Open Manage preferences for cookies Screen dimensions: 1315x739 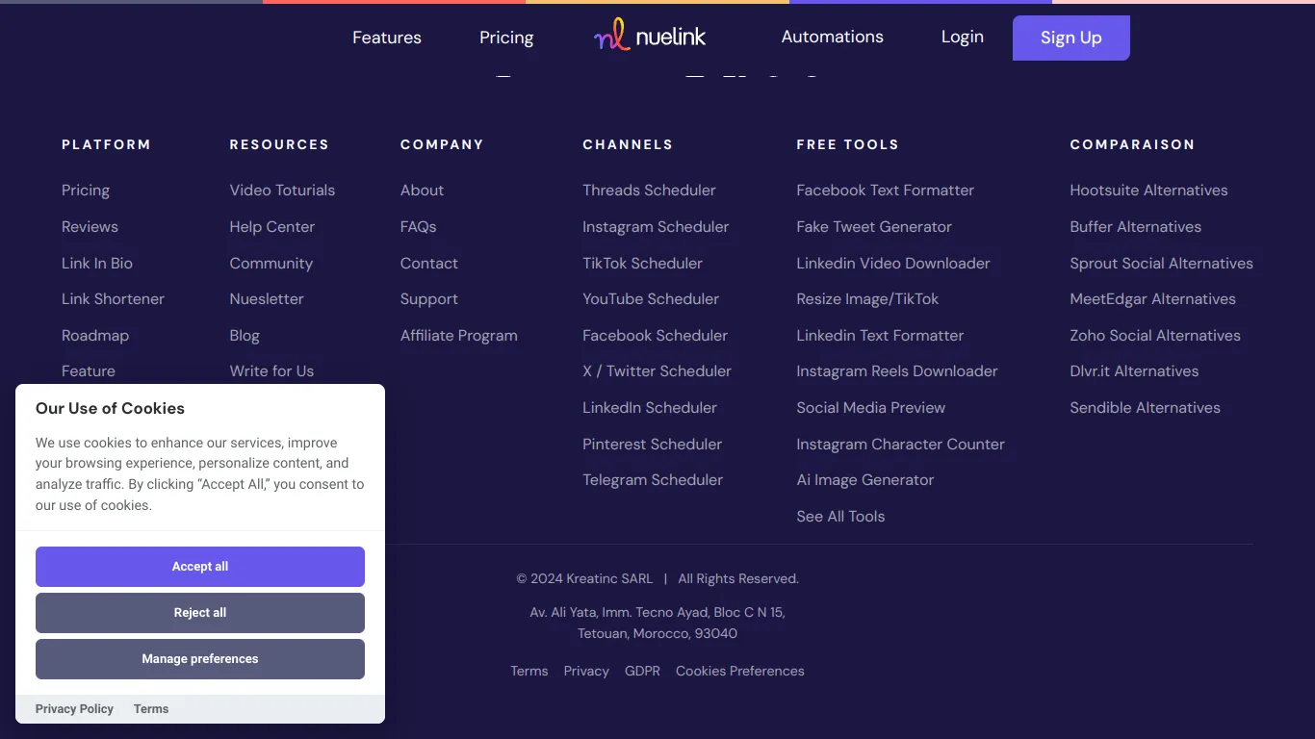coord(200,659)
